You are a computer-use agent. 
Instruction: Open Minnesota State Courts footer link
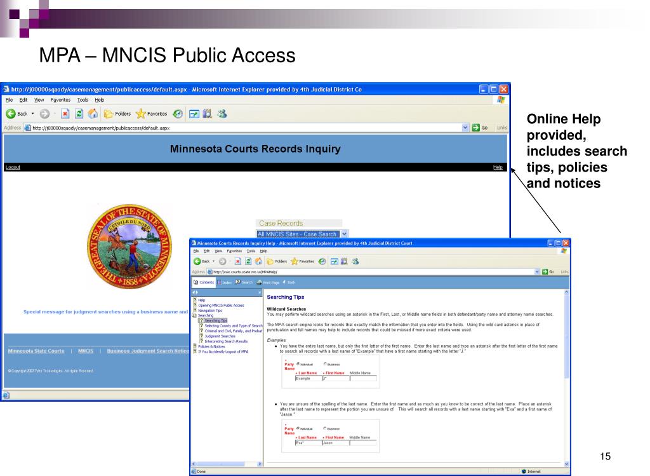pos(36,351)
